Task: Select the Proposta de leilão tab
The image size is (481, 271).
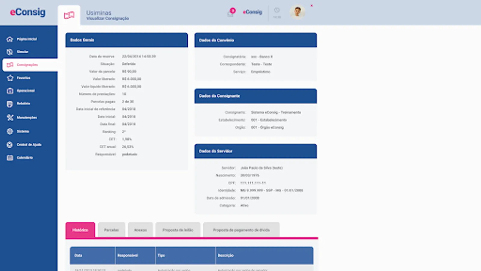Action: point(178,230)
